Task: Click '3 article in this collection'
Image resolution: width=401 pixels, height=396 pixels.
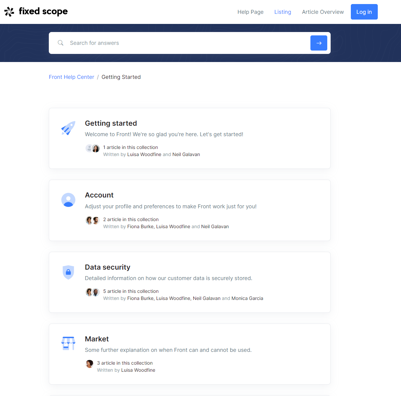Action: 125,363
